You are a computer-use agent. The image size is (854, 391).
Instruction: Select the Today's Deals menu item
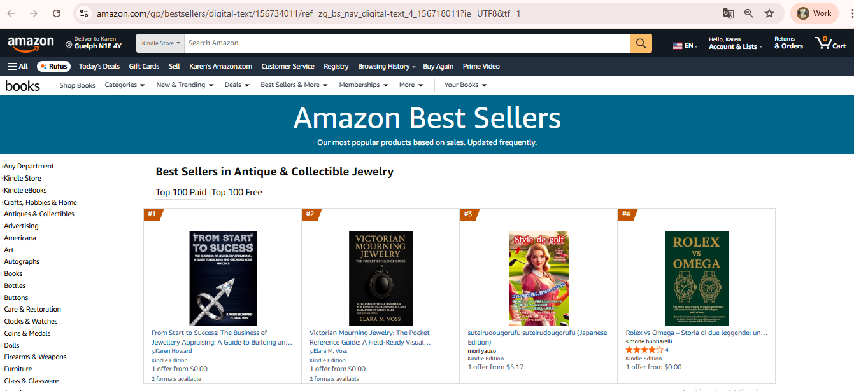click(x=99, y=66)
